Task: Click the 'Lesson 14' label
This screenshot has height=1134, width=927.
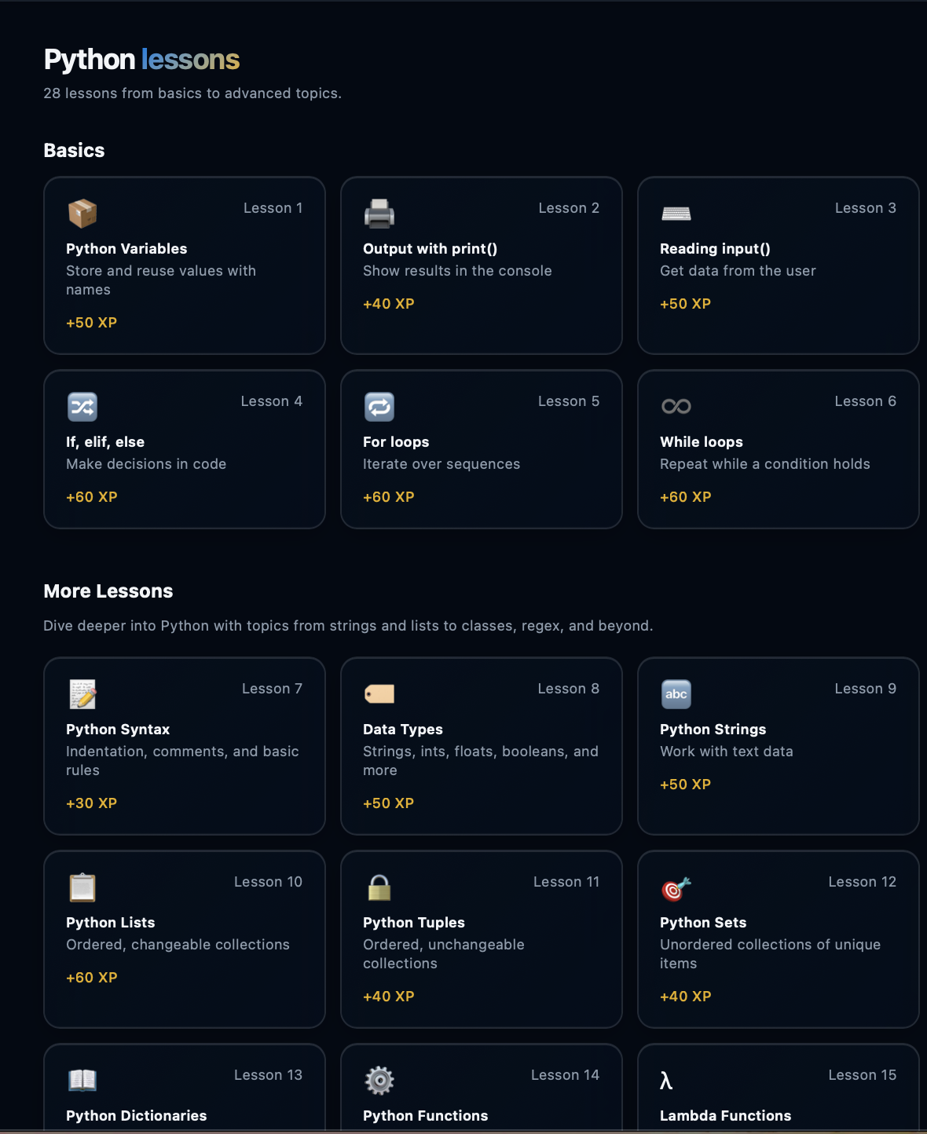Action: pos(565,1075)
